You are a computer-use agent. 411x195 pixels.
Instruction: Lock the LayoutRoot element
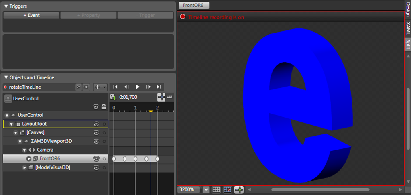coord(104,124)
